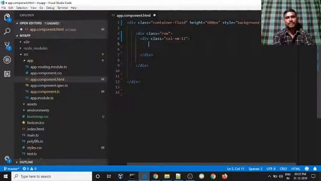The height and width of the screenshot is (181, 321).
Task: Click the Windows Start button
Action: [6, 176]
